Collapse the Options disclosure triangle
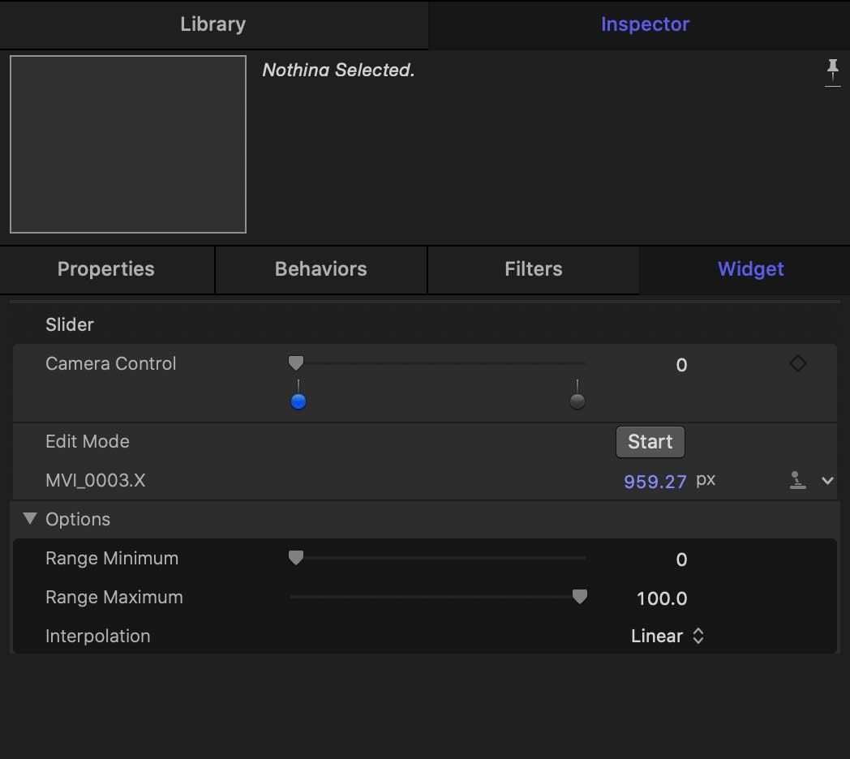The image size is (850, 759). pos(30,519)
